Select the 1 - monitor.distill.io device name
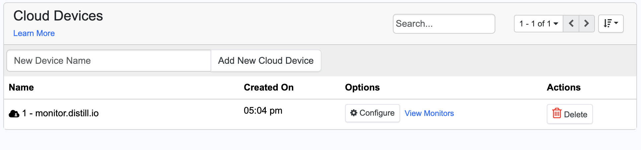 click(x=60, y=113)
